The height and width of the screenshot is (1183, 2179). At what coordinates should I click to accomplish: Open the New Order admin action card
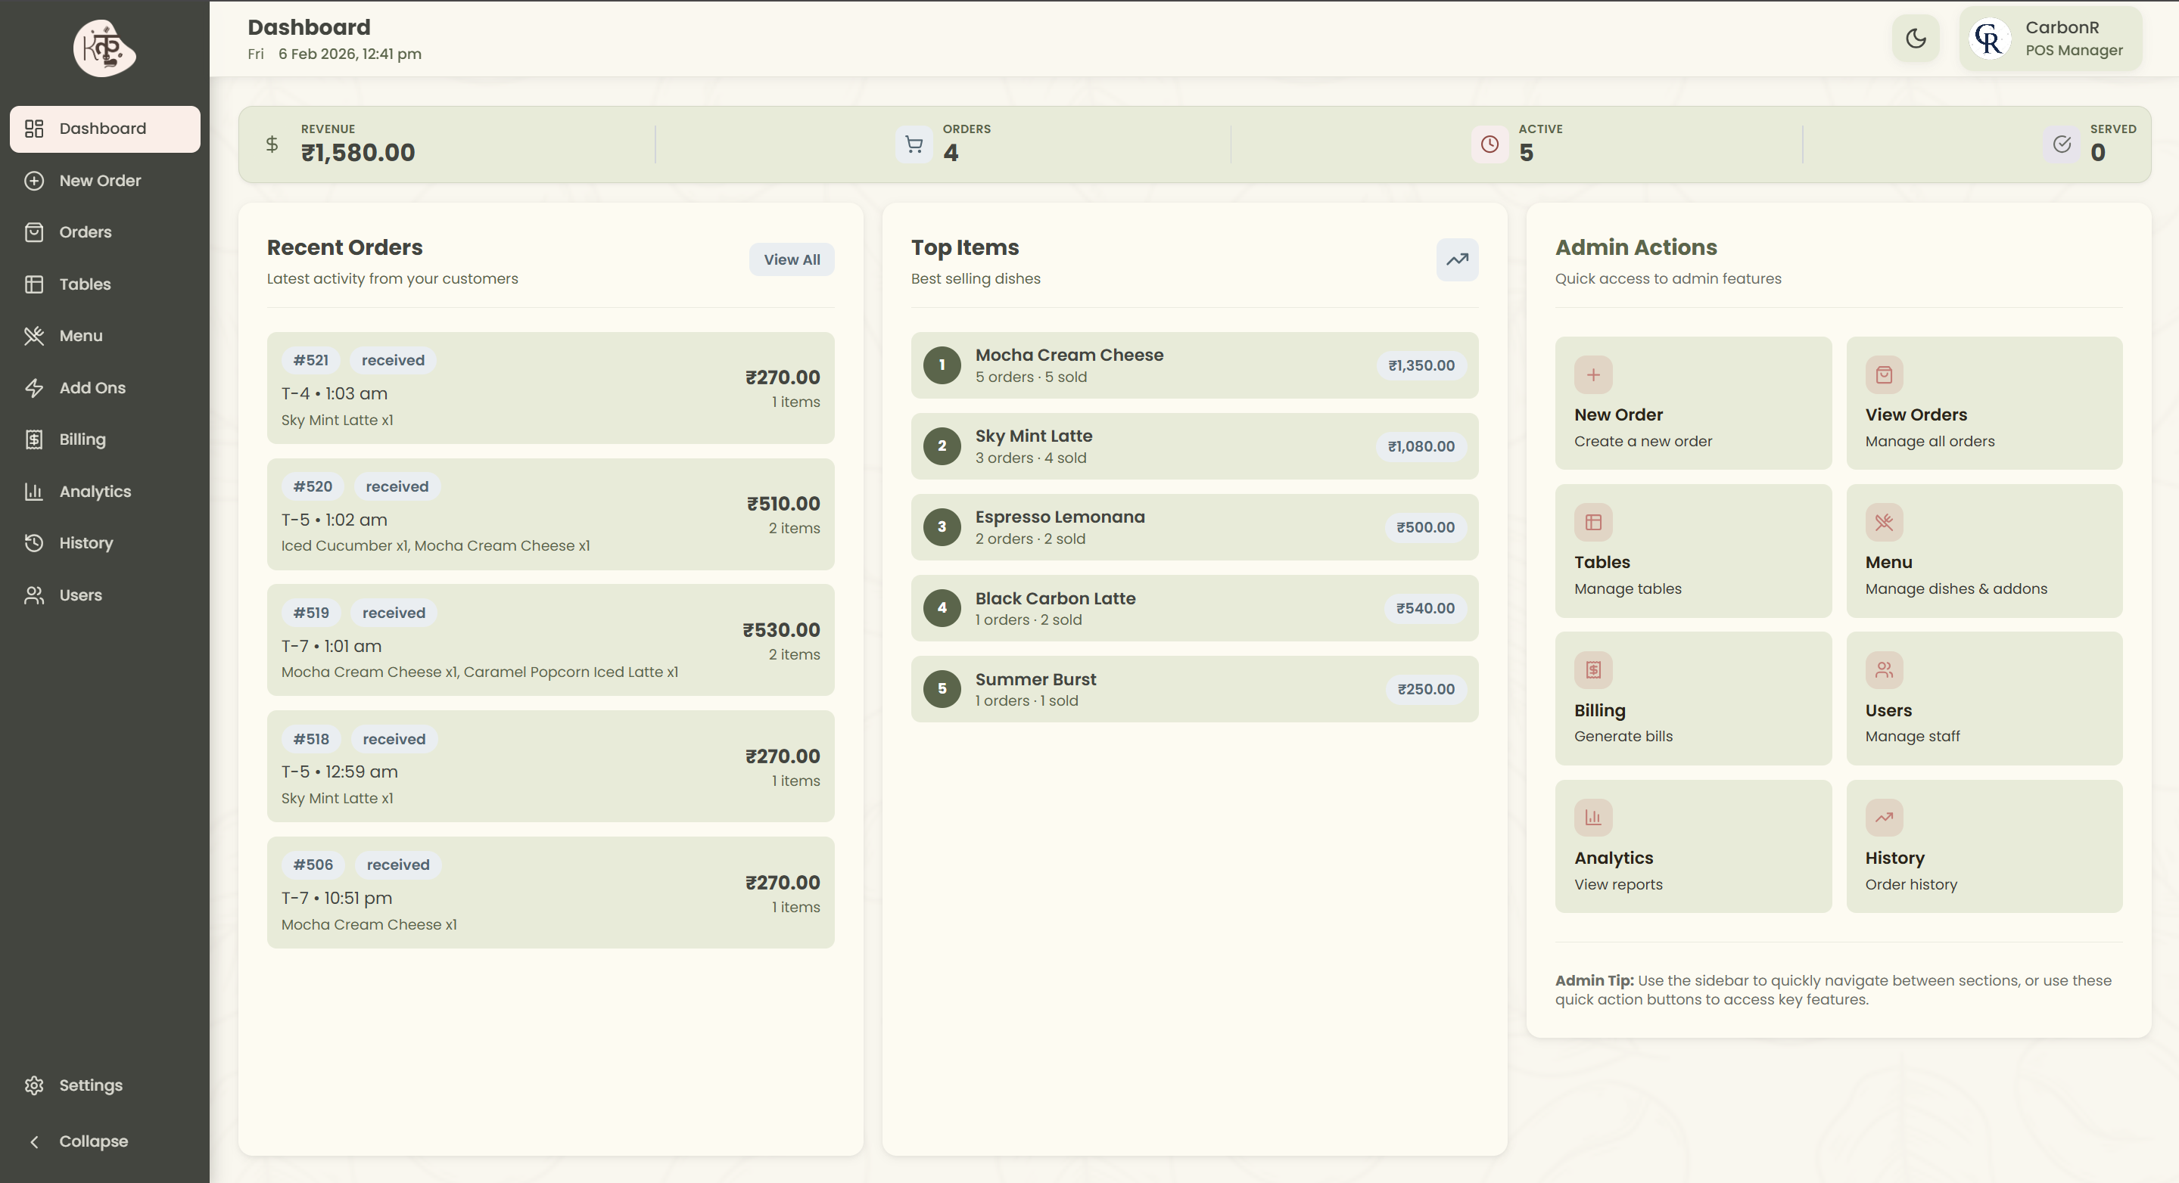tap(1692, 403)
